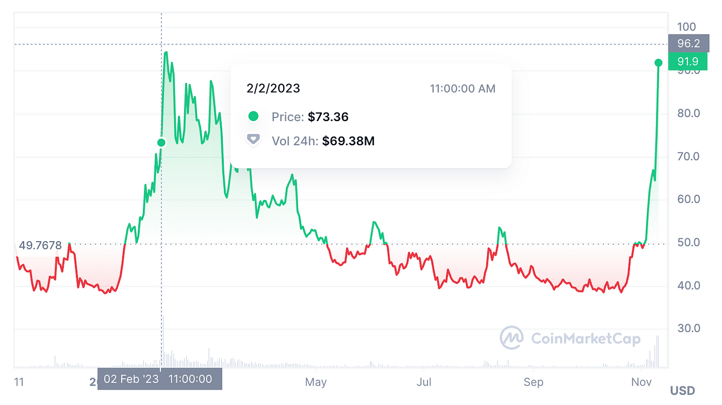Click the Sep label on the time axis
The height and width of the screenshot is (405, 722).
pyautogui.click(x=533, y=382)
